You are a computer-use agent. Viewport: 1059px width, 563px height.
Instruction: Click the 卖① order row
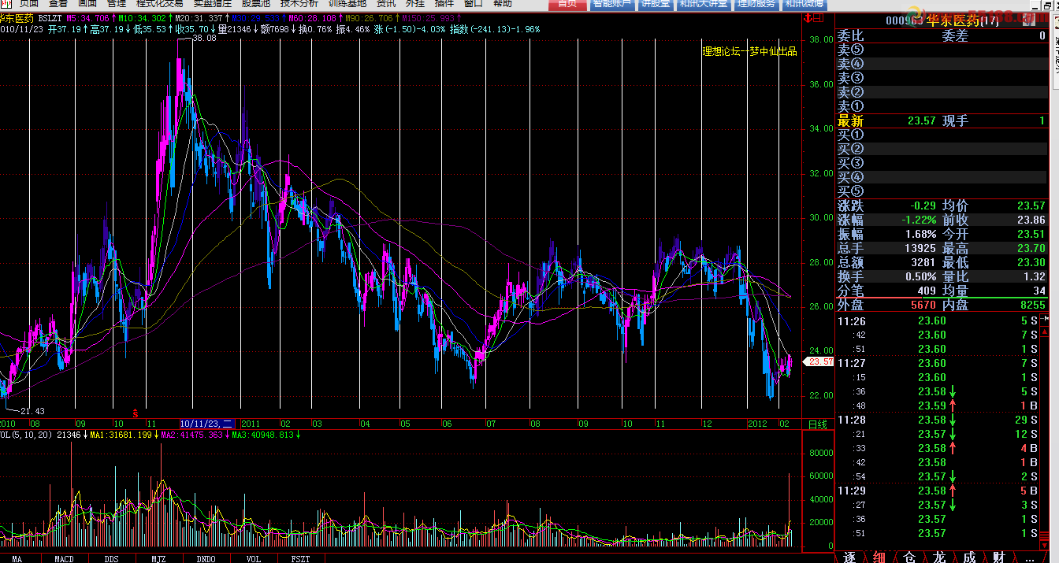[942, 107]
